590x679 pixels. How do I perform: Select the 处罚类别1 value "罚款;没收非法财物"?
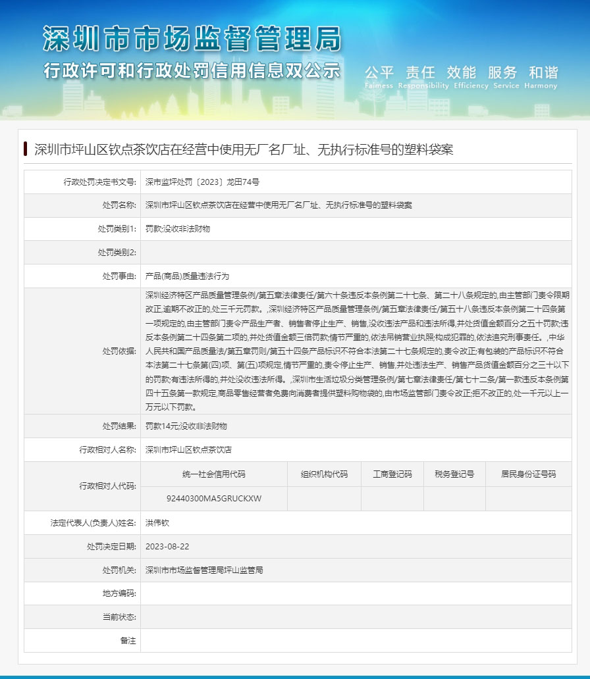(178, 229)
